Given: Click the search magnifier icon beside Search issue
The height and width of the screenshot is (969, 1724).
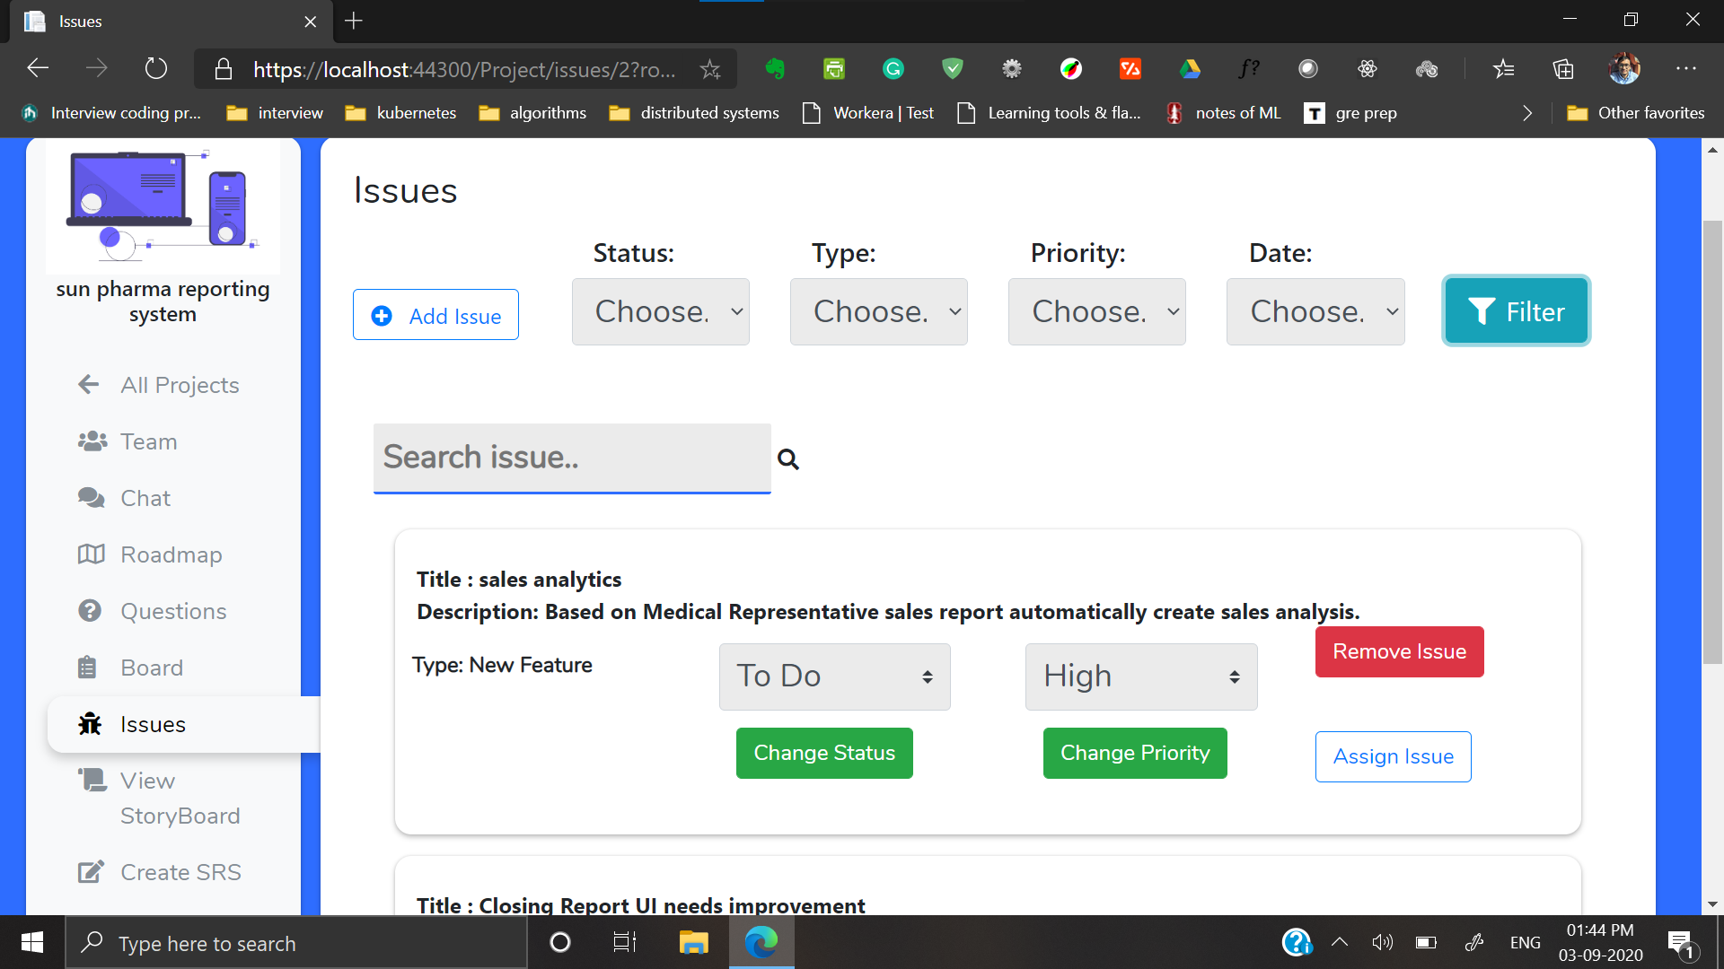Looking at the screenshot, I should [x=787, y=459].
